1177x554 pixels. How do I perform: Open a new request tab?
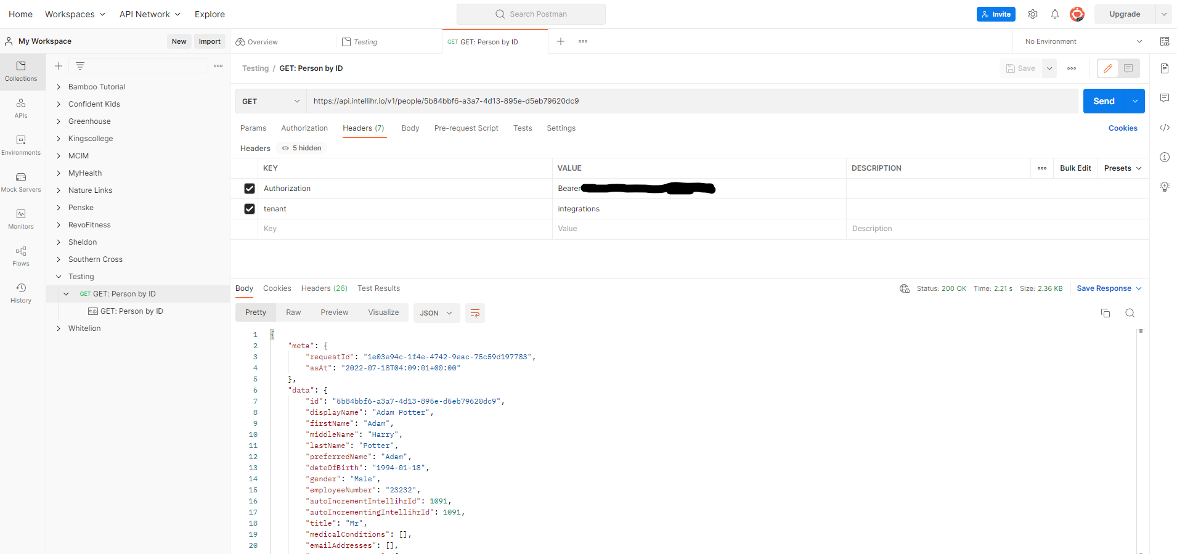pyautogui.click(x=561, y=41)
